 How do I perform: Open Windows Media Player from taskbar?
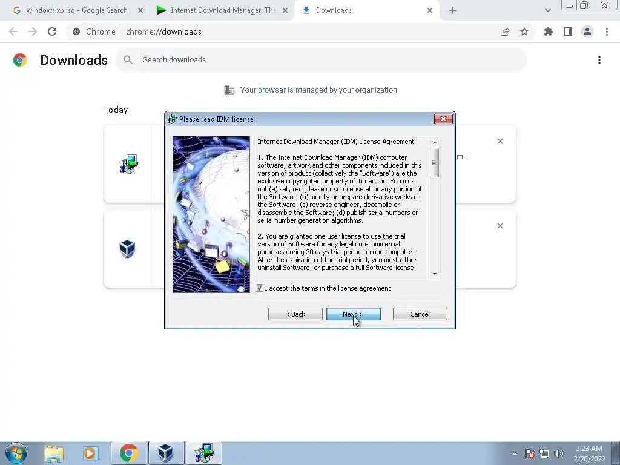coord(91,453)
